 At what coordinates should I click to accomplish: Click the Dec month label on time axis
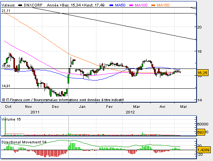coord(55,107)
